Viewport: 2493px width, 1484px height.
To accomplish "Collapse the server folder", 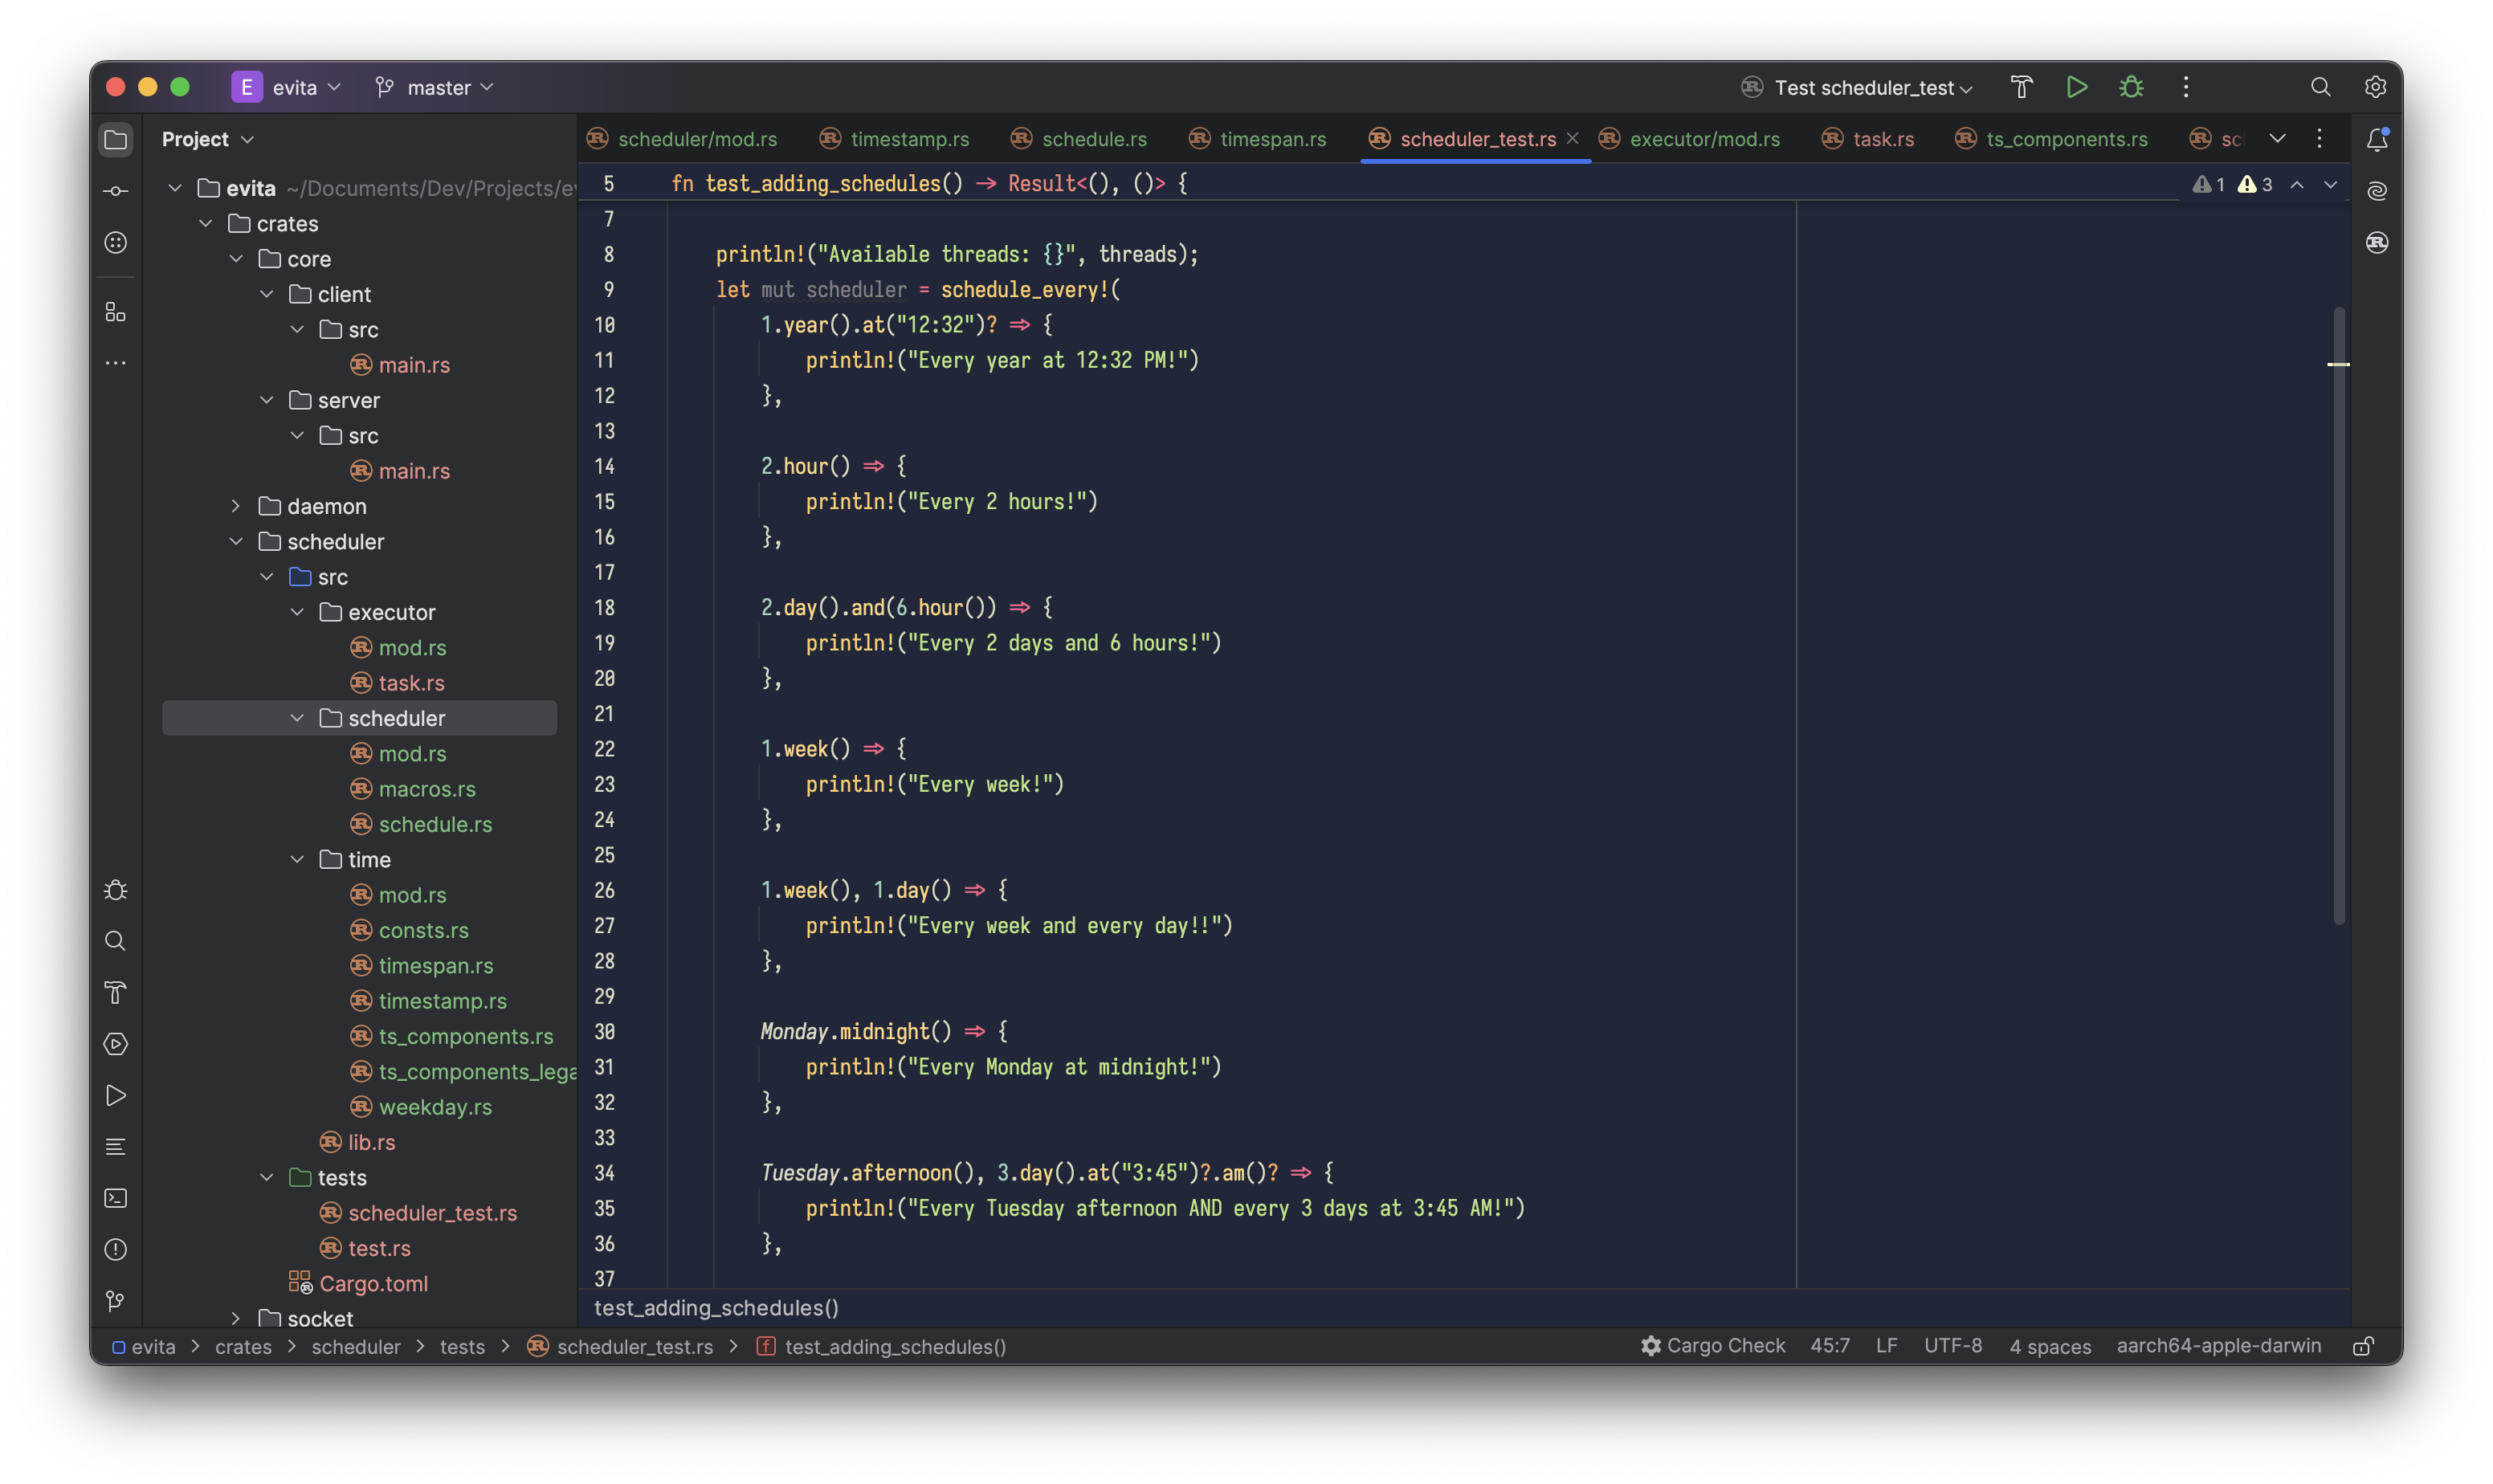I will coord(267,400).
